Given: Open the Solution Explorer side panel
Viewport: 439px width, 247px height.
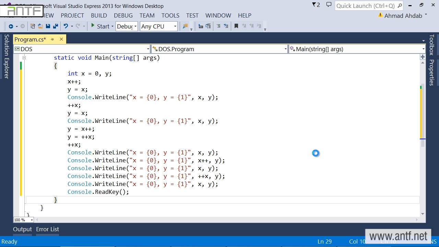Looking at the screenshot, I should pyautogui.click(x=7, y=57).
